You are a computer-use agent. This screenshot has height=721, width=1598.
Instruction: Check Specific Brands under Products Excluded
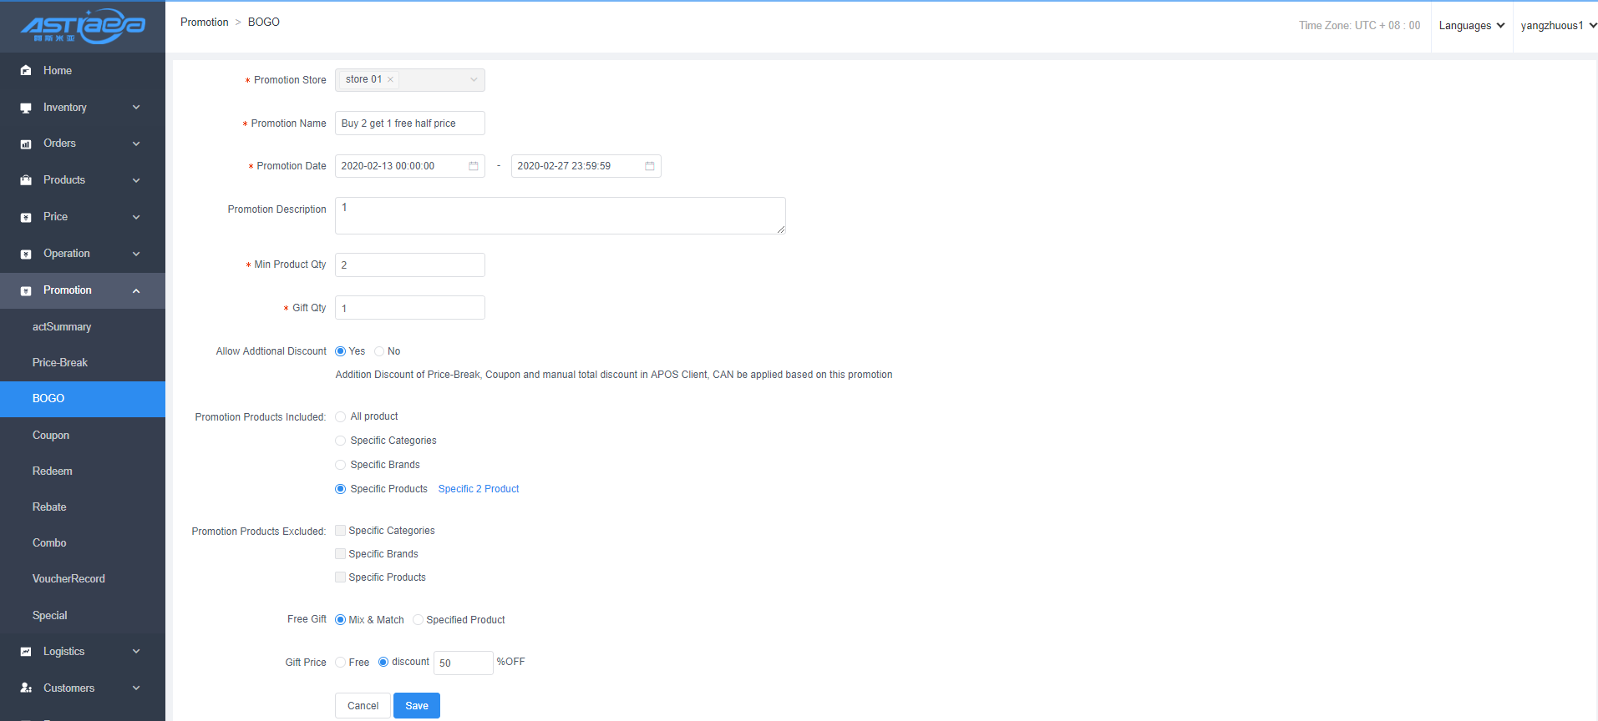click(341, 554)
